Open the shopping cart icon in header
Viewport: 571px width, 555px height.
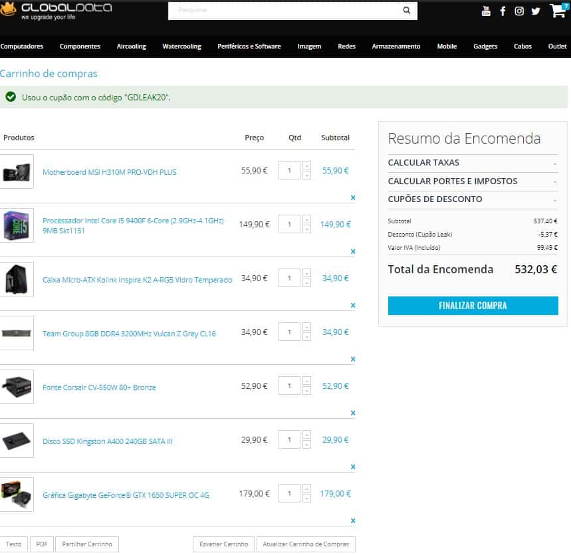[557, 11]
